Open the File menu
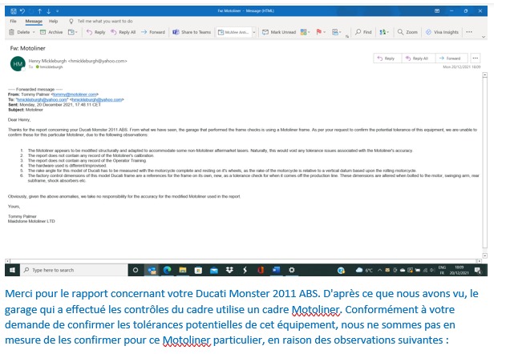510x354 pixels. (13, 21)
